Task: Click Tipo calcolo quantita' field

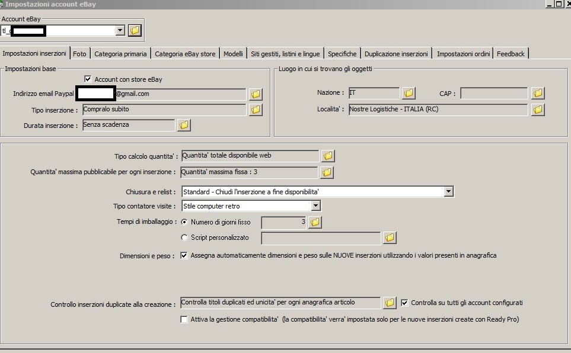Action: point(250,156)
